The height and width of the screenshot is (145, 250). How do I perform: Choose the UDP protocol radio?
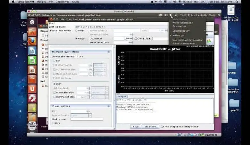click(54, 84)
